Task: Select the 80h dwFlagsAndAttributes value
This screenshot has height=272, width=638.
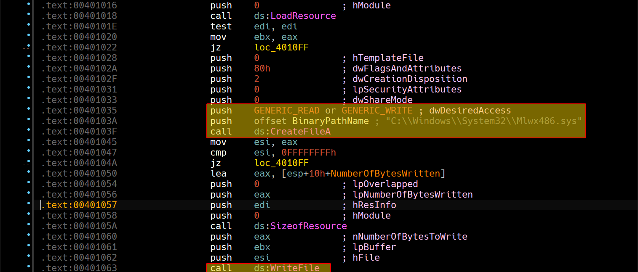Action: pyautogui.click(x=262, y=69)
